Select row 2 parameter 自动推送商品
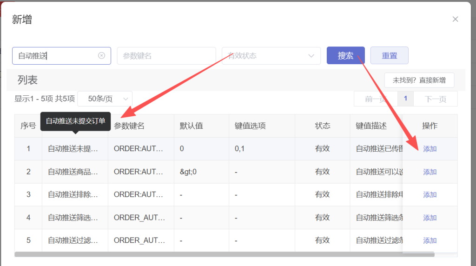 point(73,172)
